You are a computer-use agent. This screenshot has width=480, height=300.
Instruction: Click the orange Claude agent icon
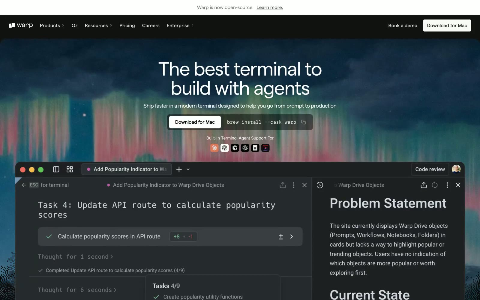[x=214, y=148]
